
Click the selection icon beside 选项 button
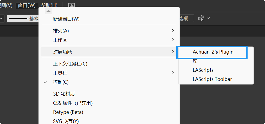pyautogui.click(x=201, y=18)
